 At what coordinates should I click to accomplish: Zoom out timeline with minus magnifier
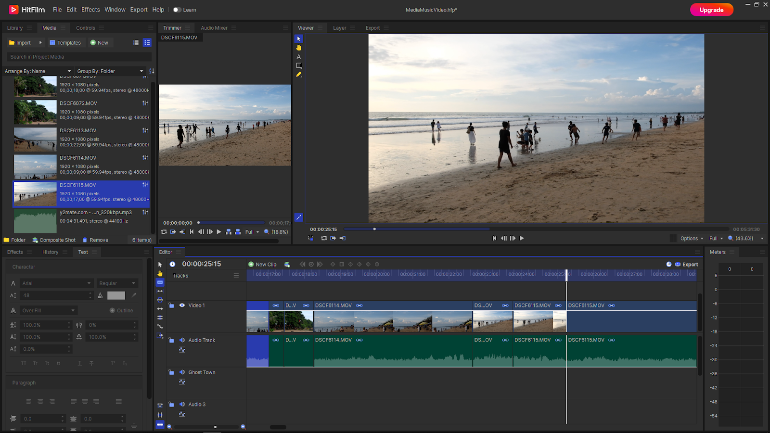tap(169, 427)
